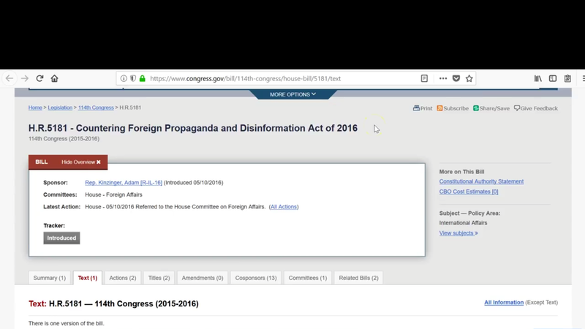Open Rep. Kinzinger, Adam sponsor link
Viewport: 585px width, 329px height.
(123, 183)
